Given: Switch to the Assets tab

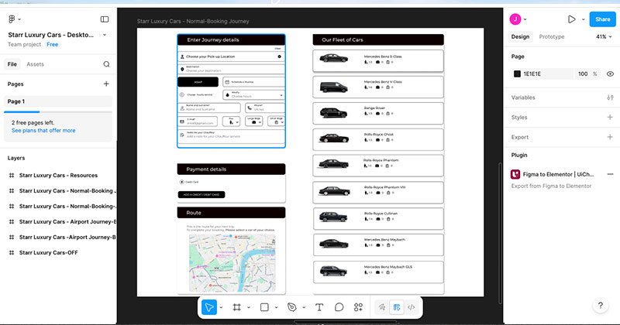Looking at the screenshot, I should point(35,64).
